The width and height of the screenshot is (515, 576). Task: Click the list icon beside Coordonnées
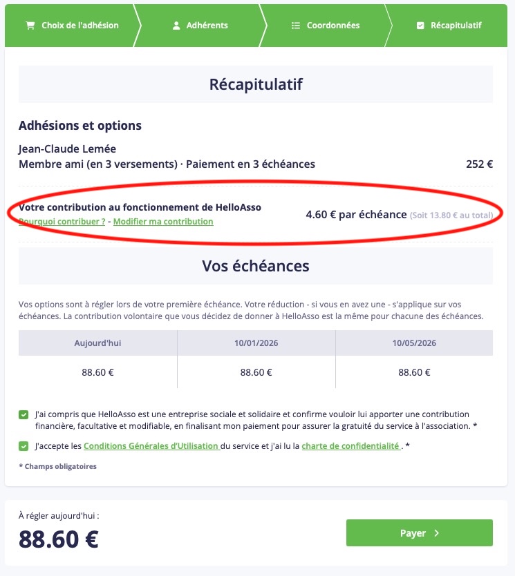pos(294,26)
